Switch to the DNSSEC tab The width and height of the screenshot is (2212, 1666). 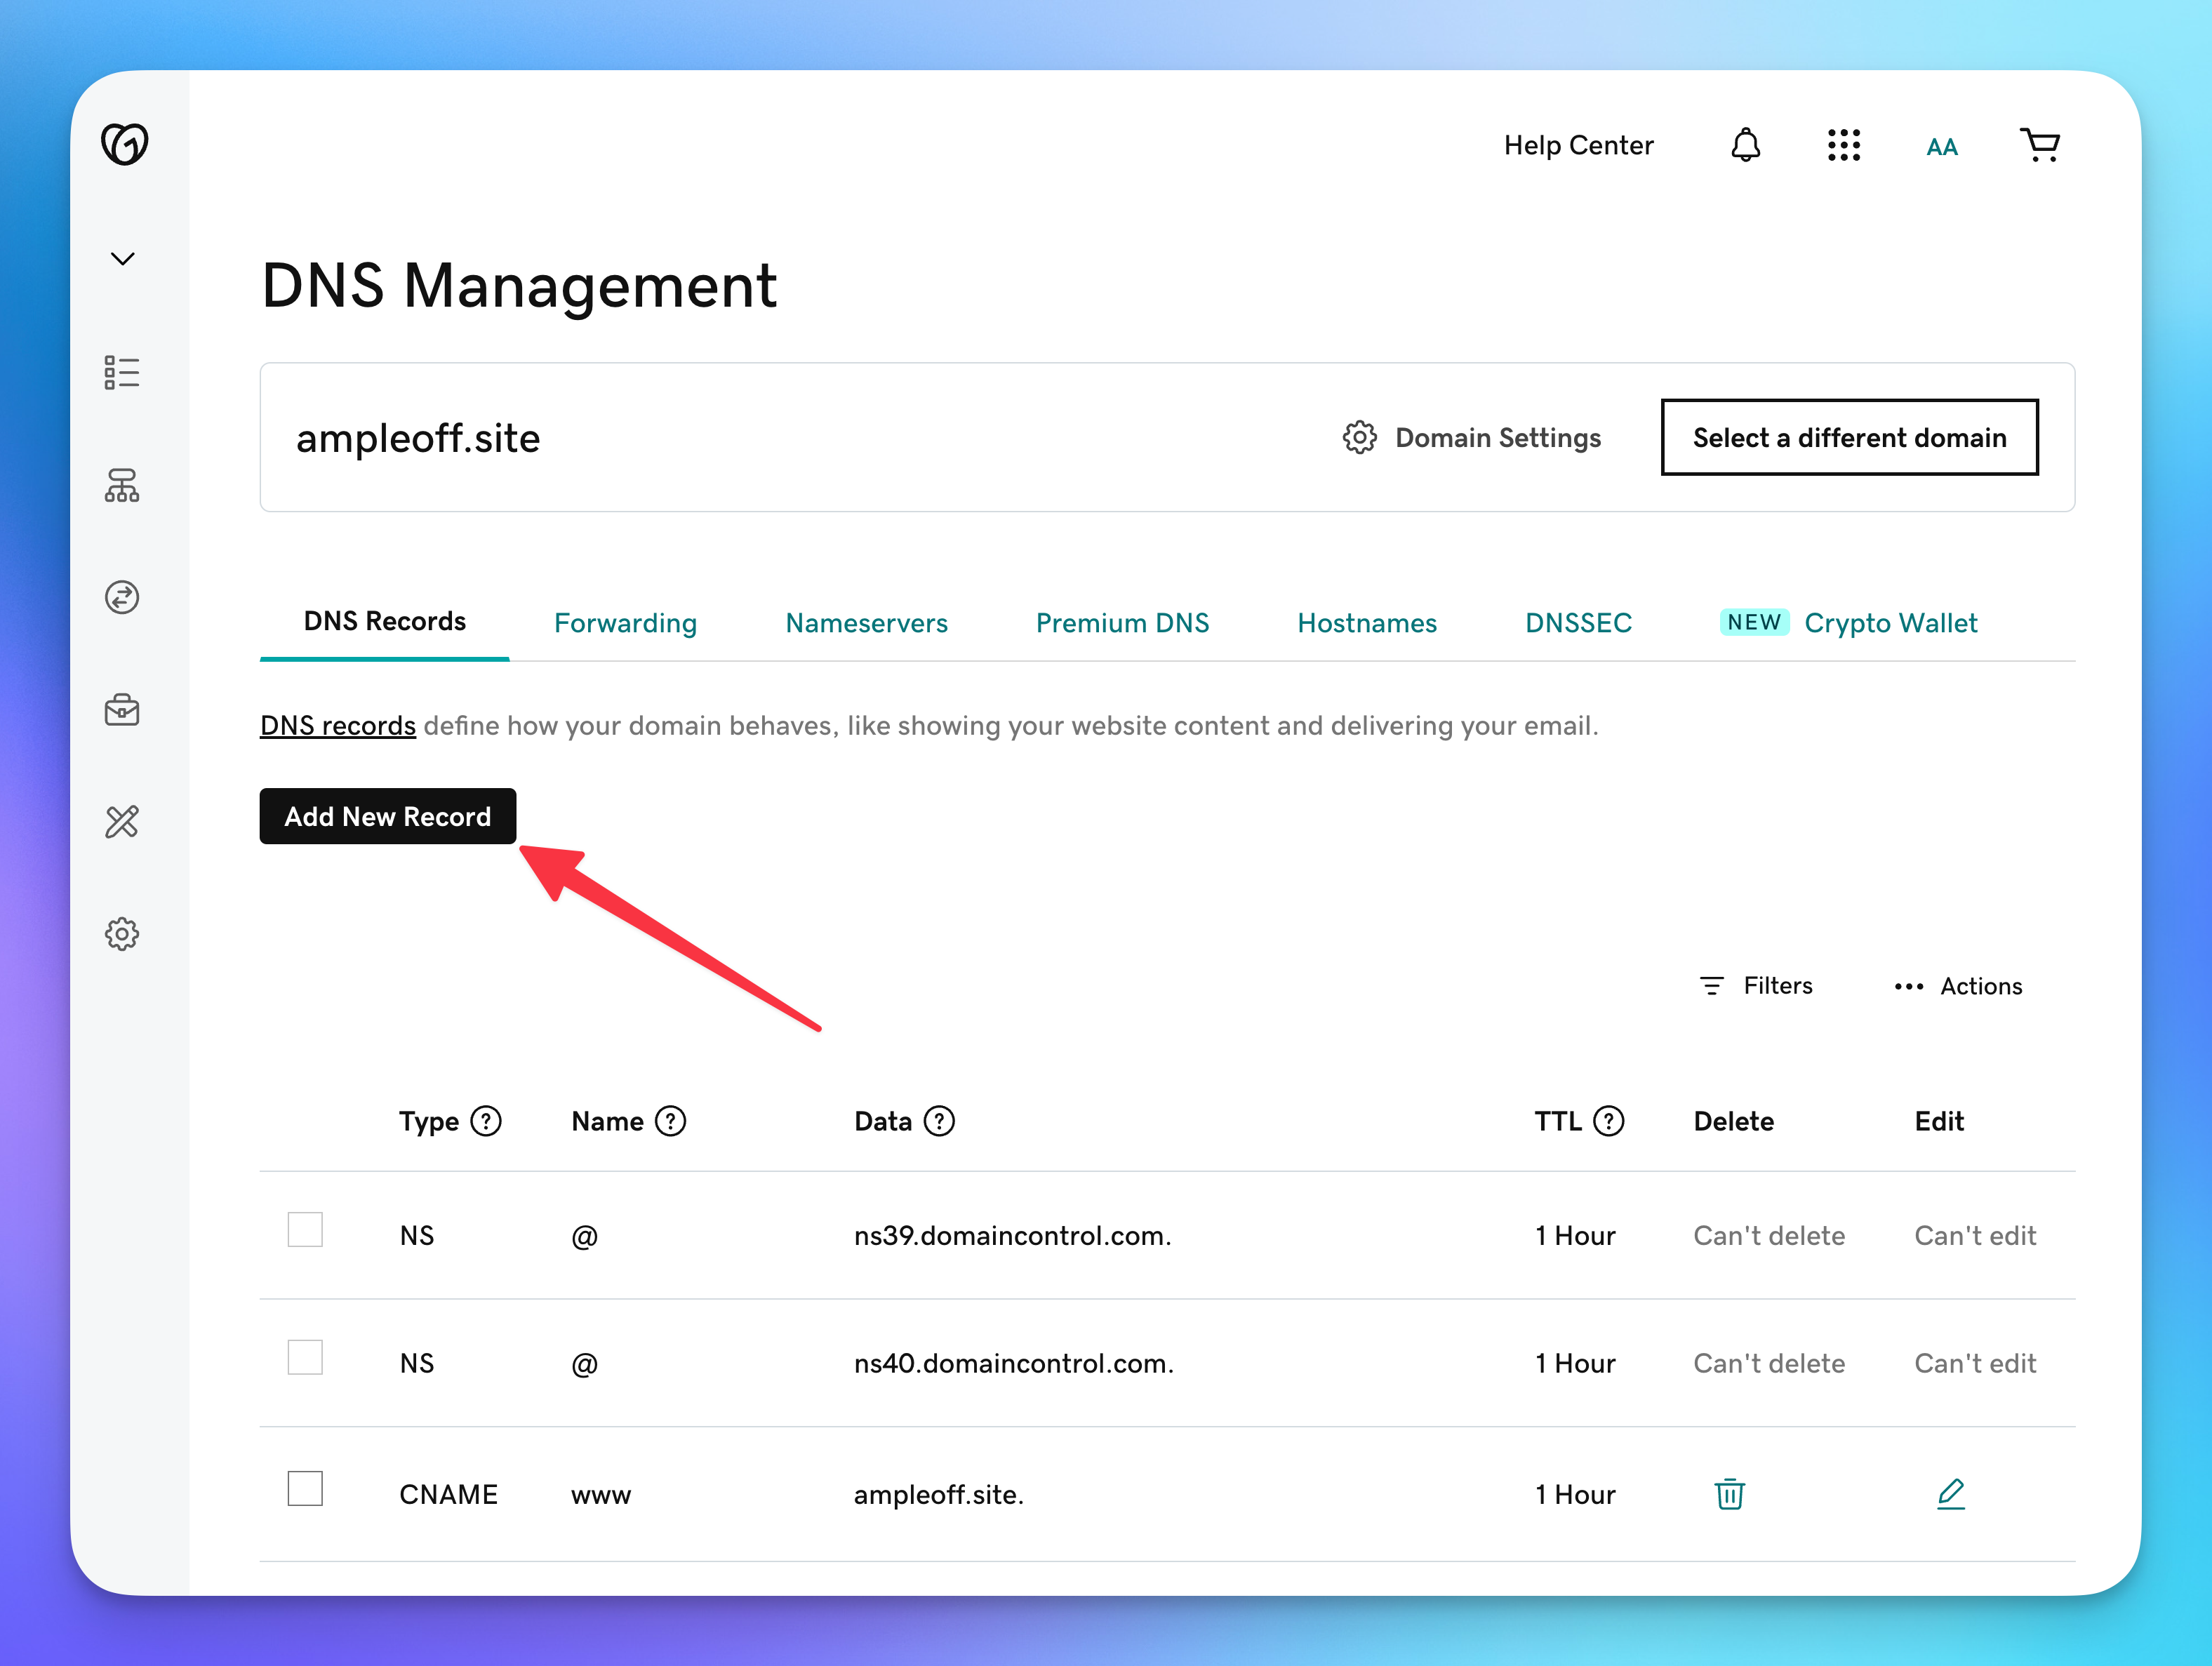[1578, 623]
